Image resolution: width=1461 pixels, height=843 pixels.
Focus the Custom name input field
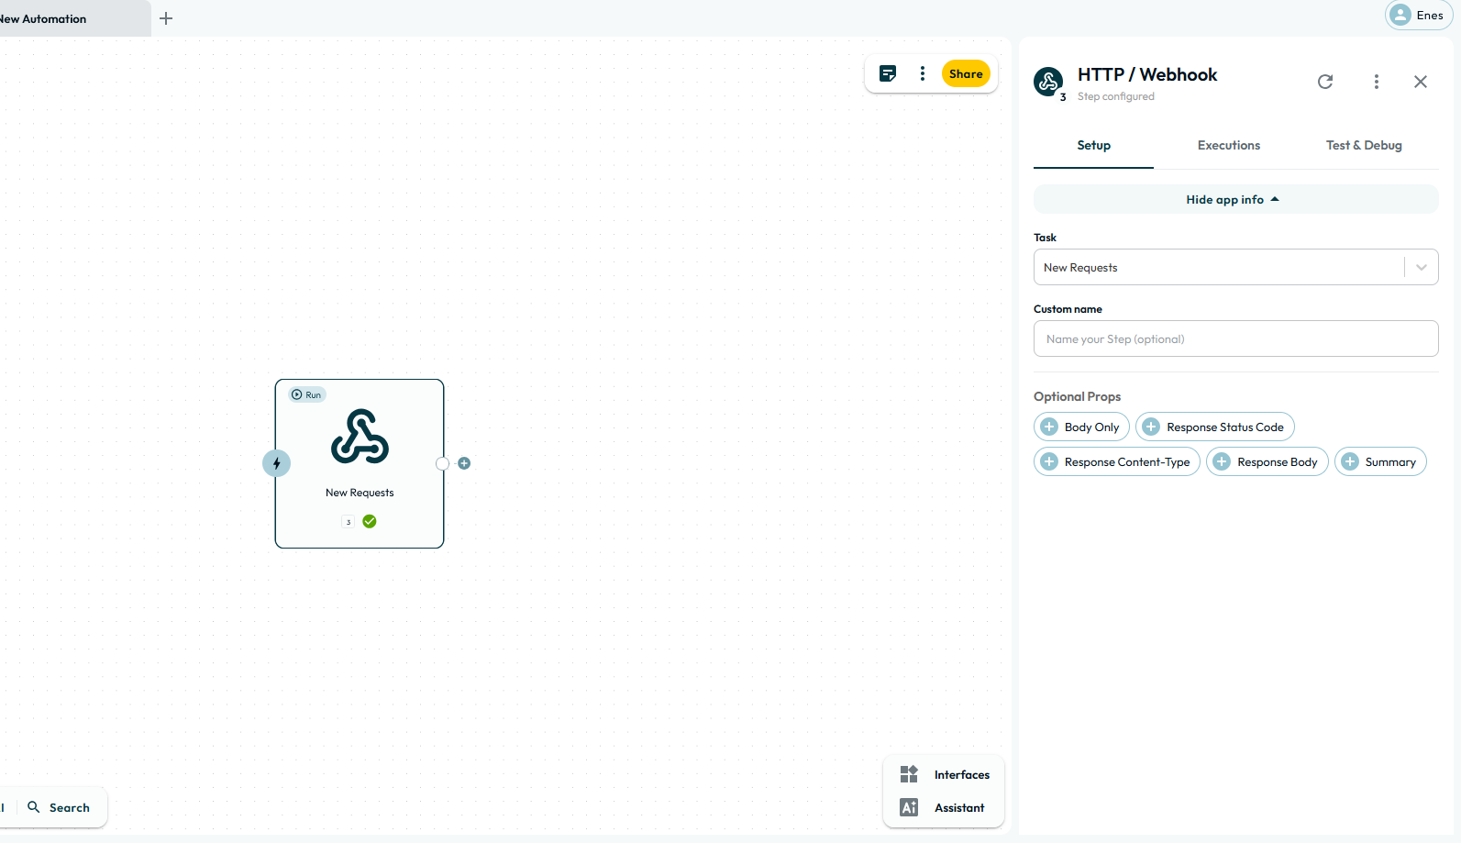(1234, 339)
